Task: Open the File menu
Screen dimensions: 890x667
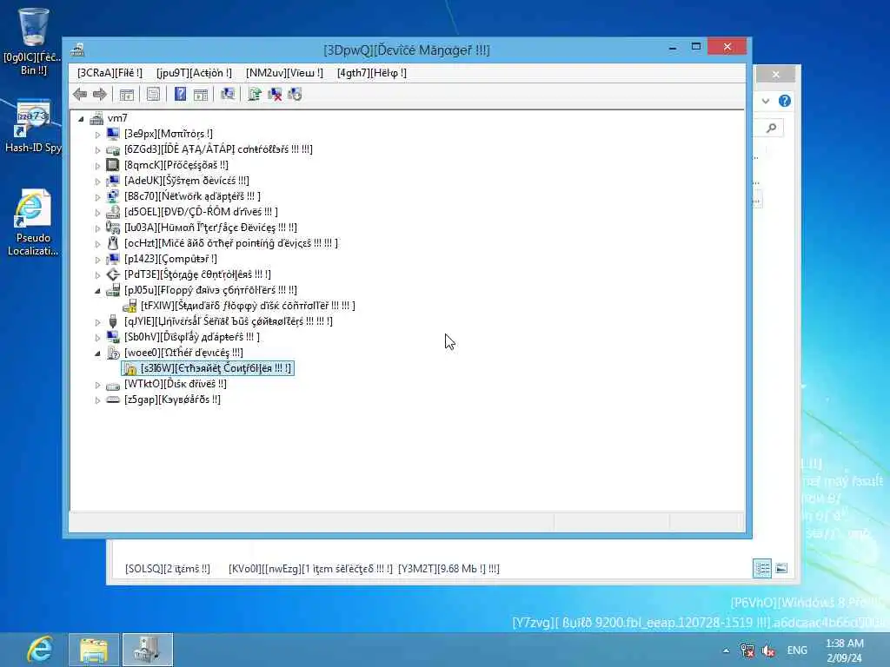Action: click(x=110, y=73)
